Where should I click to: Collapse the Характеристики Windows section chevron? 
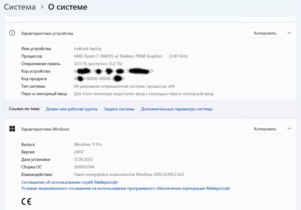click(x=290, y=129)
